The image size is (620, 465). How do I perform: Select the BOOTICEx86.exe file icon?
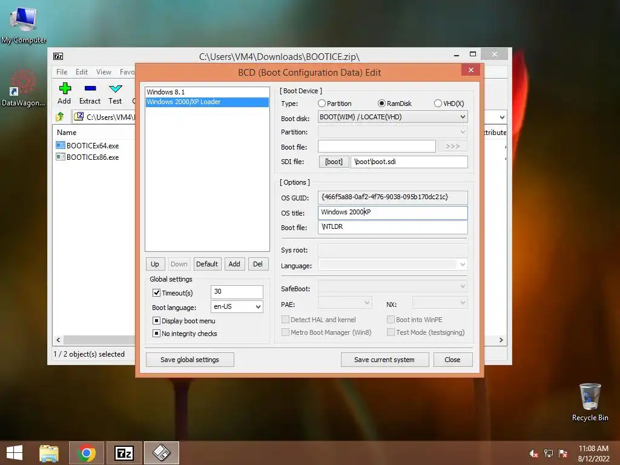pos(61,157)
